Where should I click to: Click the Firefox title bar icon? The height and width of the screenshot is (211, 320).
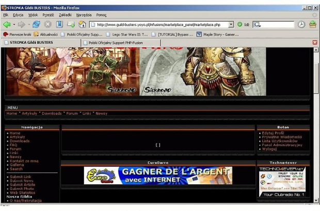pyautogui.click(x=4, y=8)
